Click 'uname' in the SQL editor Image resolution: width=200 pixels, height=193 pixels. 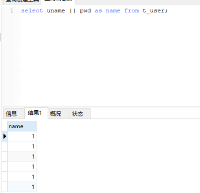click(x=56, y=11)
